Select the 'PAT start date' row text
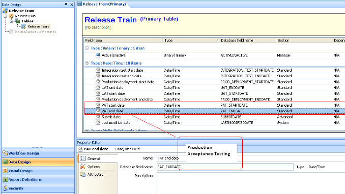 coord(113,106)
